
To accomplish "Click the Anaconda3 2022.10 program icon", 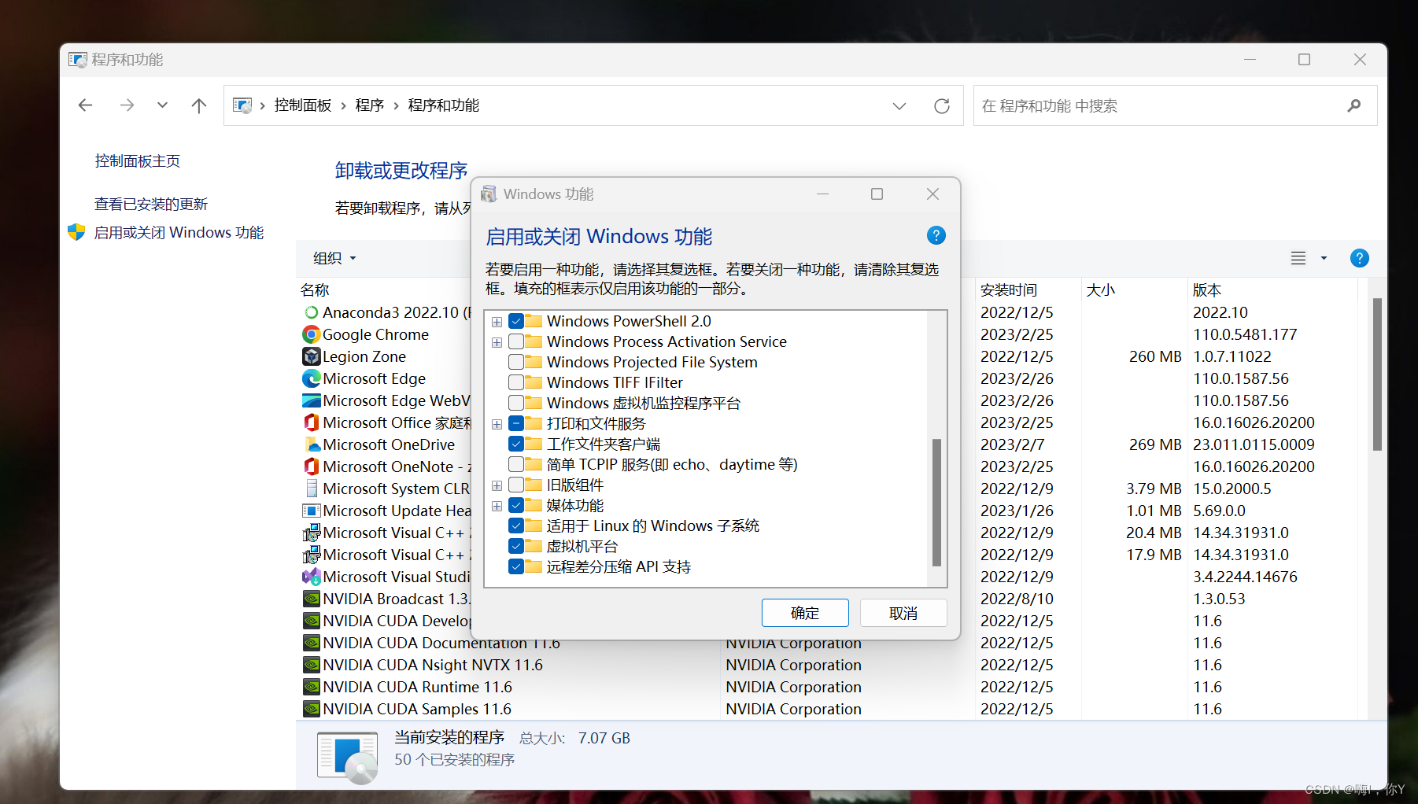I will point(312,312).
